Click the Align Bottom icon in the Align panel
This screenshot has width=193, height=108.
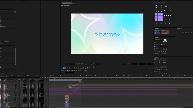pos(166,69)
